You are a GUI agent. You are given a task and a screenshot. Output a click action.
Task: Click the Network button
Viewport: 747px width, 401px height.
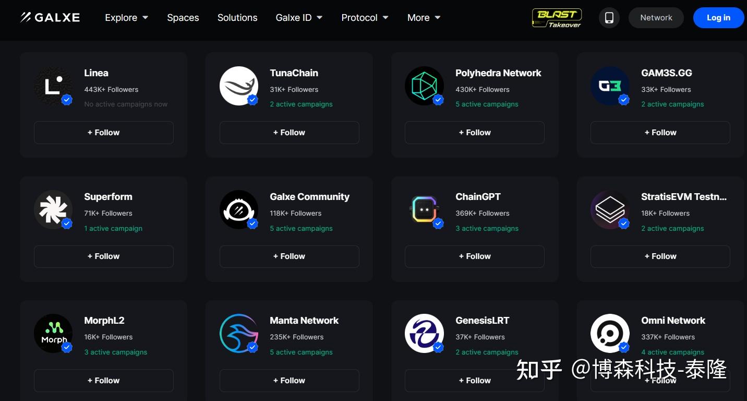[x=656, y=18]
